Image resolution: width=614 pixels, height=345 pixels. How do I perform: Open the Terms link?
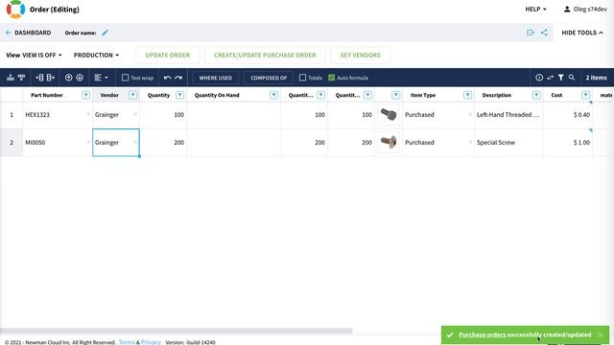tap(127, 342)
